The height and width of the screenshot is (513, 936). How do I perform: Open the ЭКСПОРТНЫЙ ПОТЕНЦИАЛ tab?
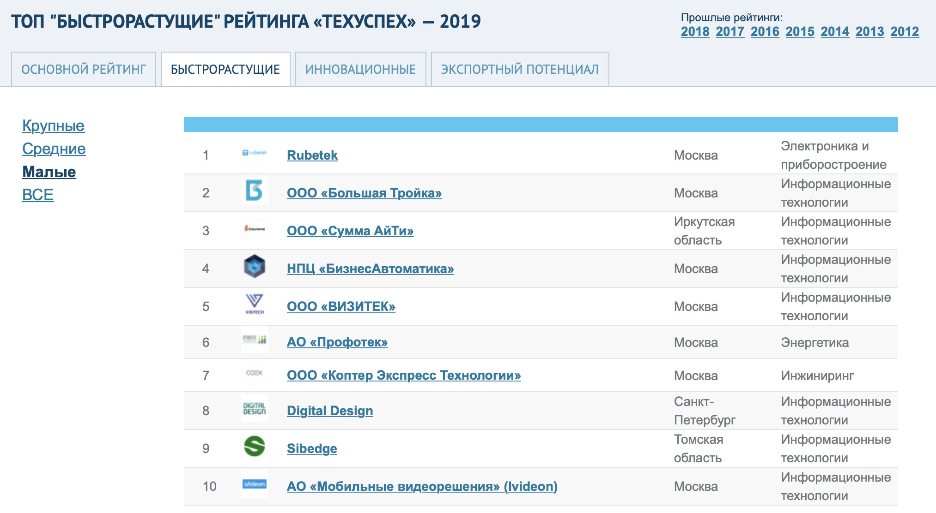click(x=520, y=69)
